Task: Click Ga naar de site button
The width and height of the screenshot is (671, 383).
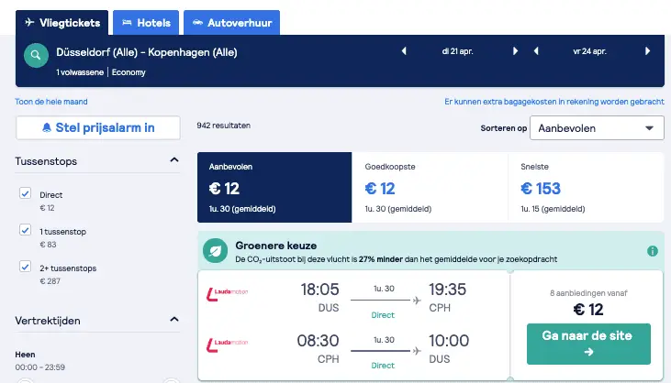Action: pyautogui.click(x=588, y=344)
